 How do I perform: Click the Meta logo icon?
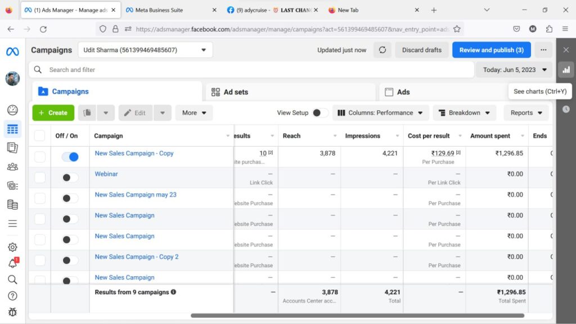pos(12,52)
